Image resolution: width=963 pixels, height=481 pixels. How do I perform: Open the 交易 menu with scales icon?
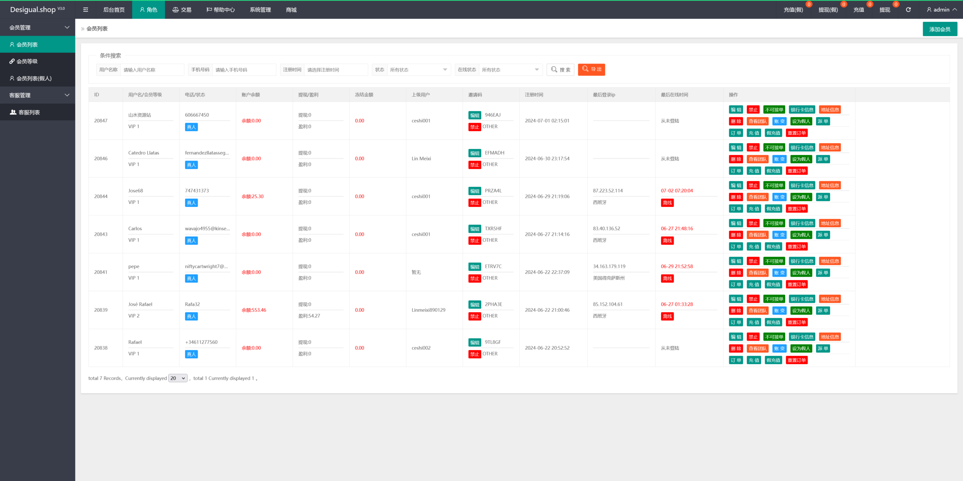[182, 10]
